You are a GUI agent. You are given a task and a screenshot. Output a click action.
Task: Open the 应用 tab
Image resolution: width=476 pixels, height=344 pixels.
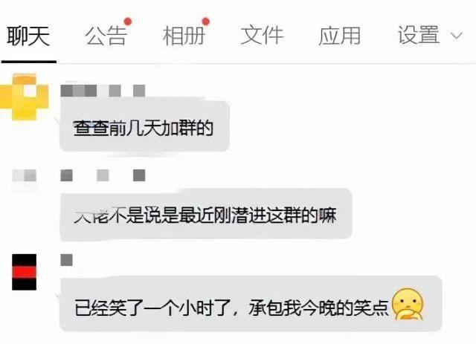click(x=340, y=36)
